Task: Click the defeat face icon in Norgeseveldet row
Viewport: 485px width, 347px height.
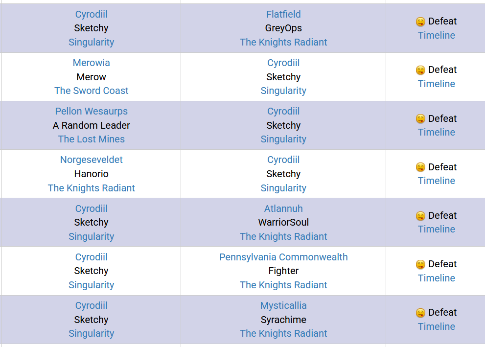Action: 420,167
